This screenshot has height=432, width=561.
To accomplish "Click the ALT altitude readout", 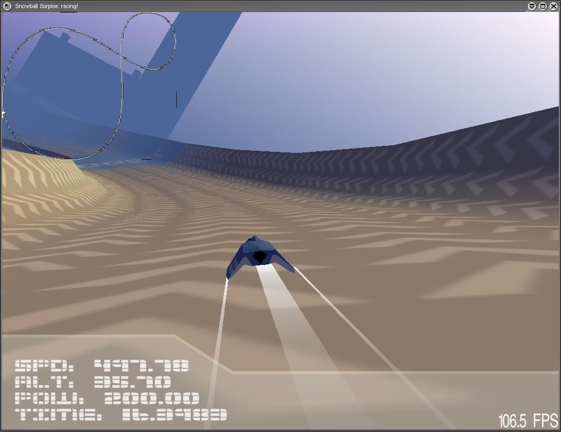I will point(93,382).
